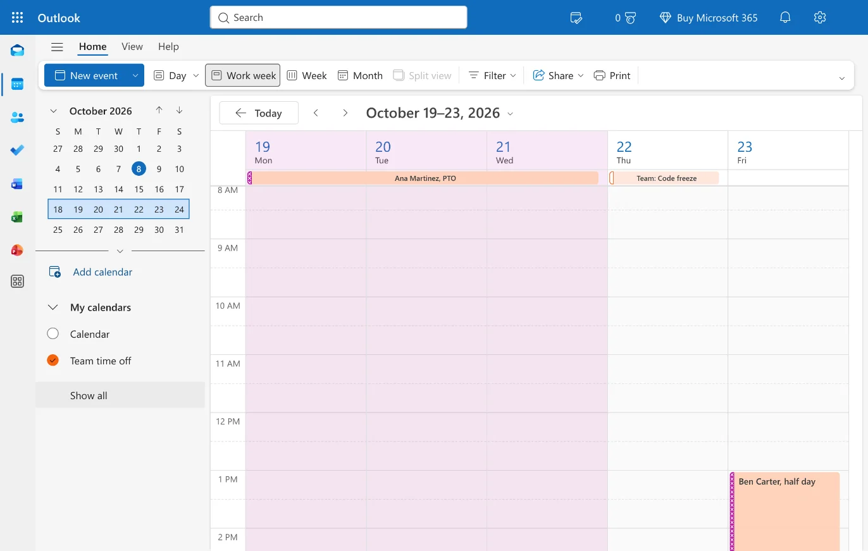The width and height of the screenshot is (868, 551).
Task: Open the Settings gear
Action: click(820, 18)
